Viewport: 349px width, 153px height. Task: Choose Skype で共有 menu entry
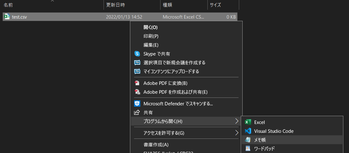pos(187,54)
